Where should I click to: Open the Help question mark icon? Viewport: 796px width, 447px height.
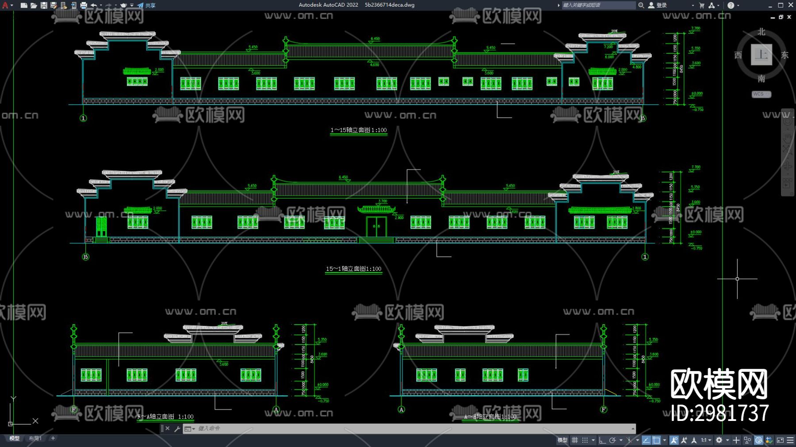coord(731,5)
